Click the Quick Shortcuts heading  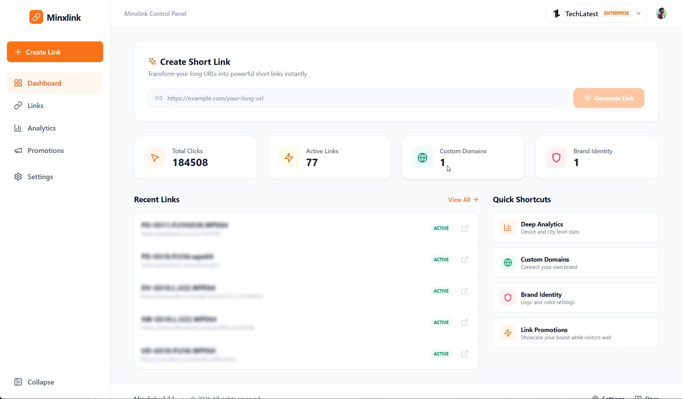click(x=522, y=199)
